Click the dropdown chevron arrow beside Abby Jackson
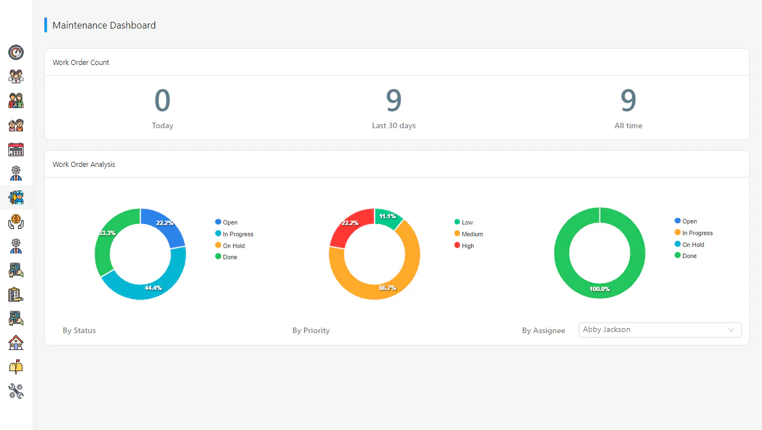This screenshot has width=762, height=430. coord(731,330)
